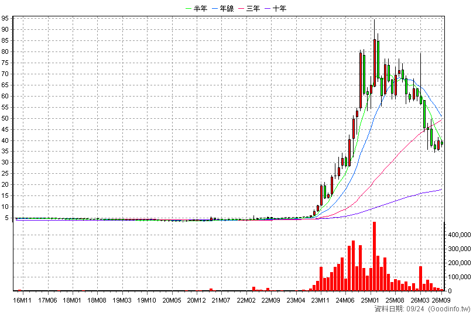Select the 19M10 date label
The image size is (473, 316).
146,300
